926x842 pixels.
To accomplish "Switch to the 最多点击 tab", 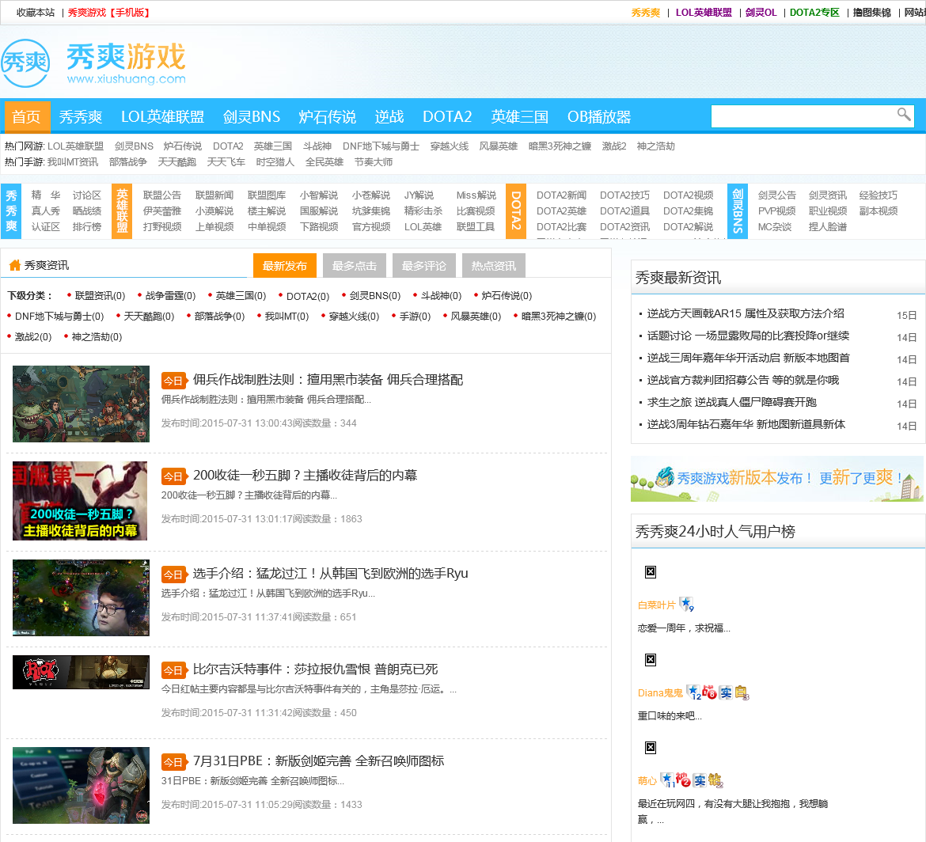I will [354, 266].
